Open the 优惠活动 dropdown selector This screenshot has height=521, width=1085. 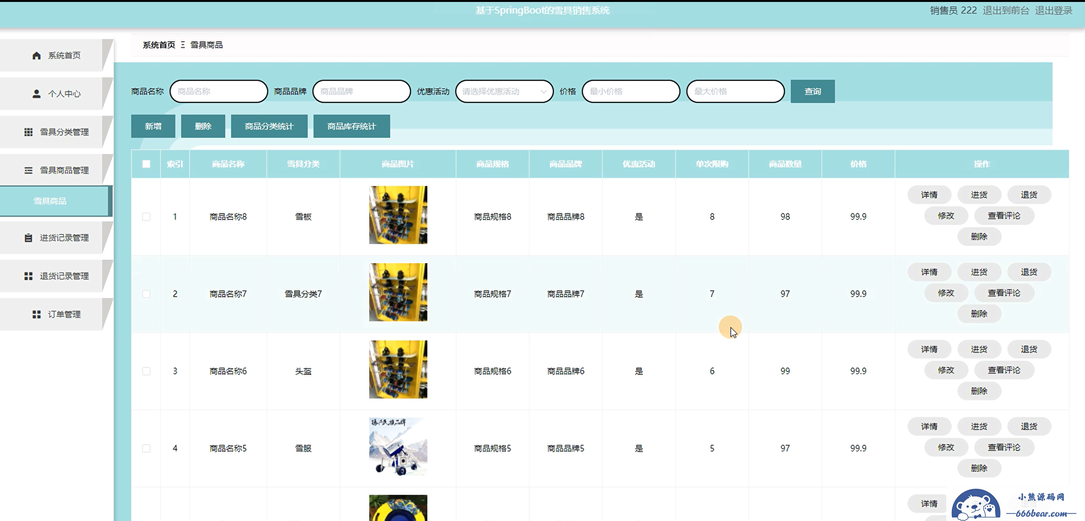point(504,91)
